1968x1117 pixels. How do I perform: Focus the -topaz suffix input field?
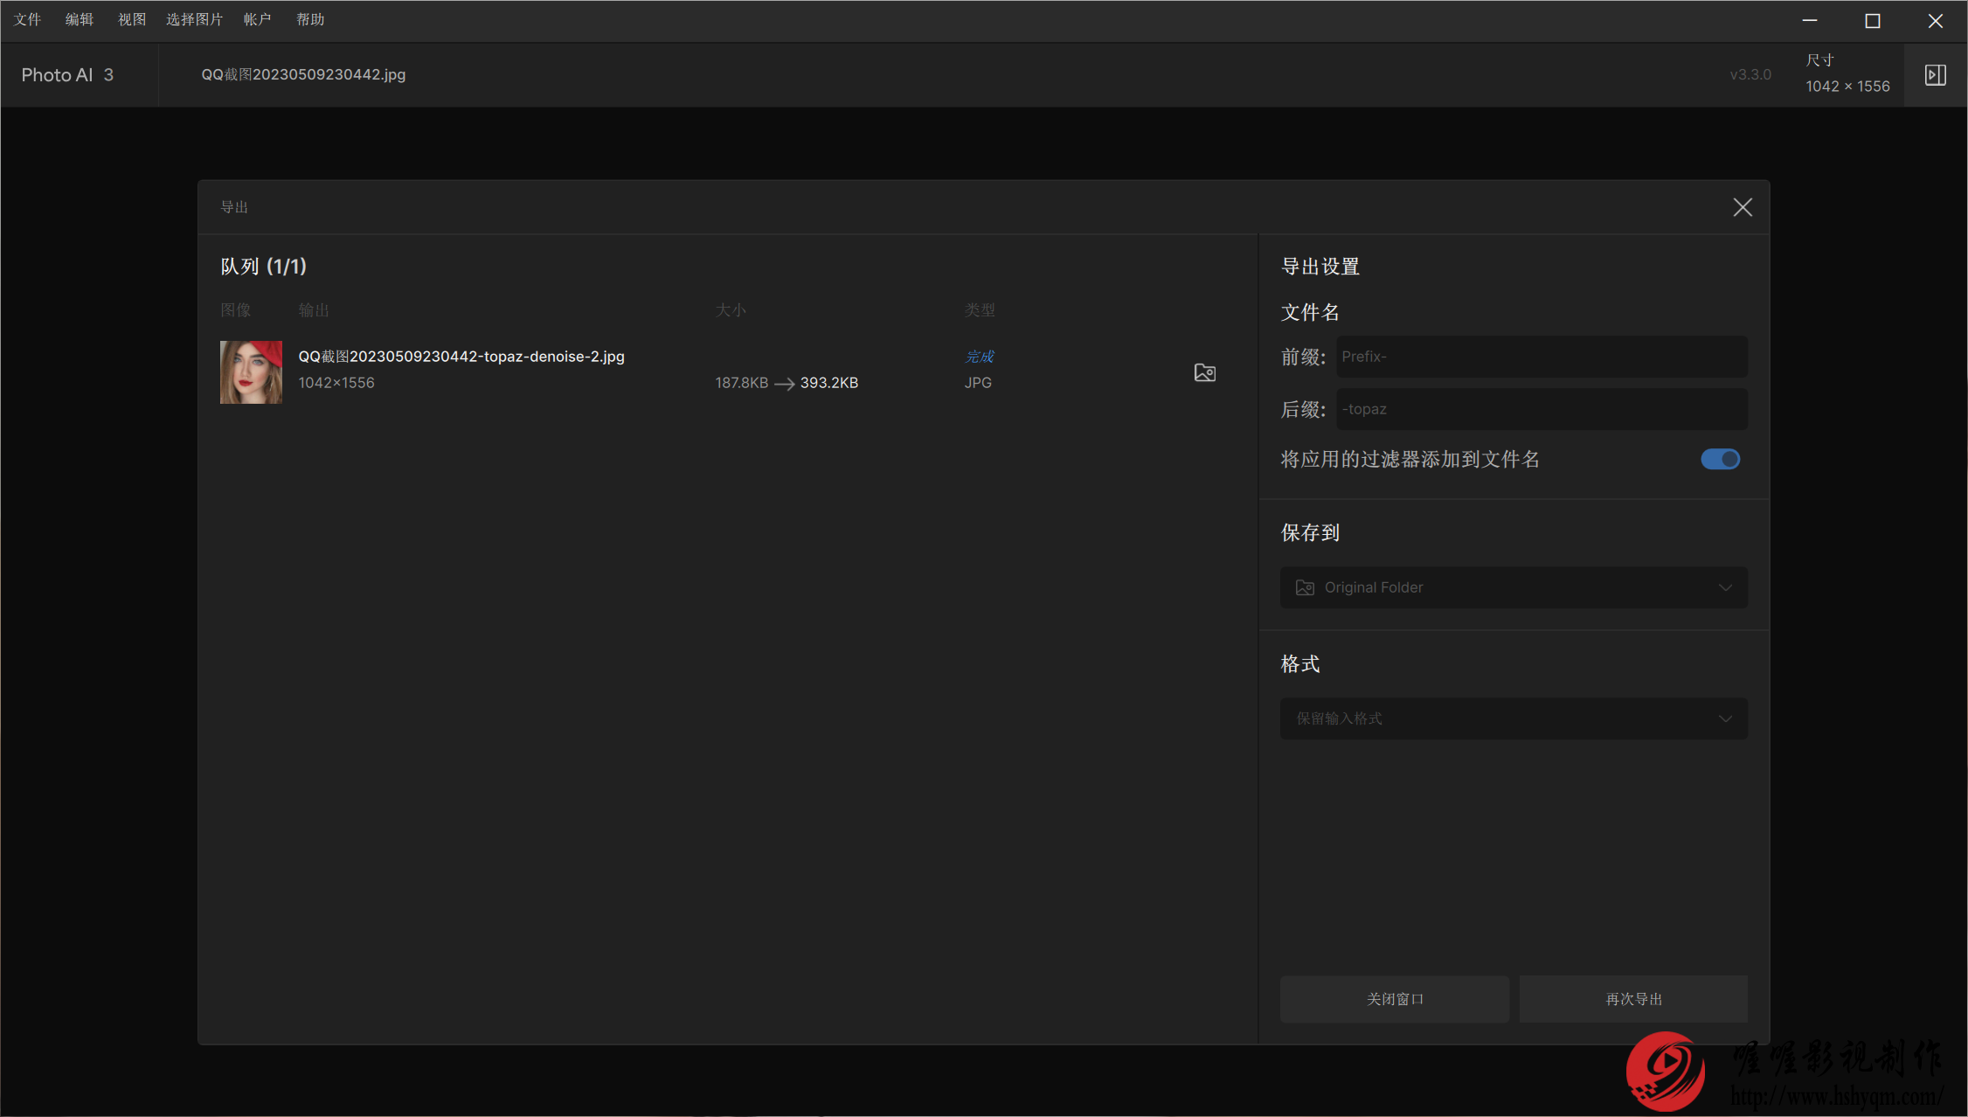point(1542,409)
